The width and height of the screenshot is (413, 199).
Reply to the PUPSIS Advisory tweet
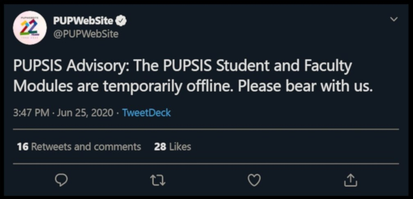point(61,180)
